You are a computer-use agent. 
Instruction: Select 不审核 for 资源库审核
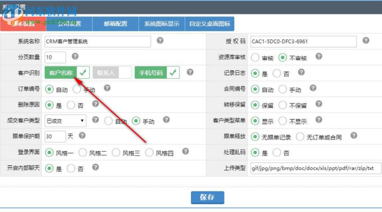[283, 58]
